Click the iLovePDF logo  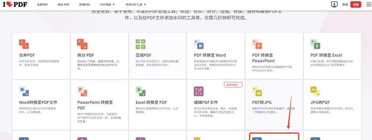click(x=15, y=5)
